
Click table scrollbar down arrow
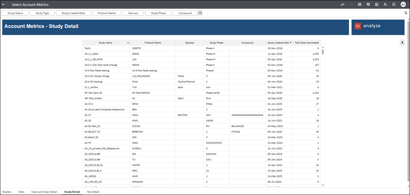pos(323,185)
